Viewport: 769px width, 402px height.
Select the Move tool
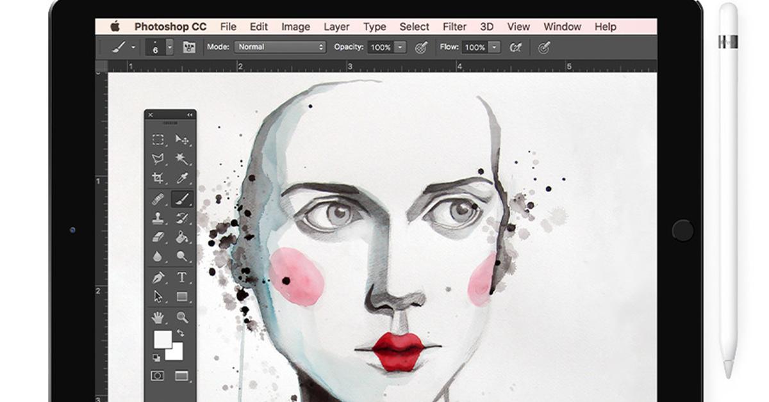pos(182,140)
